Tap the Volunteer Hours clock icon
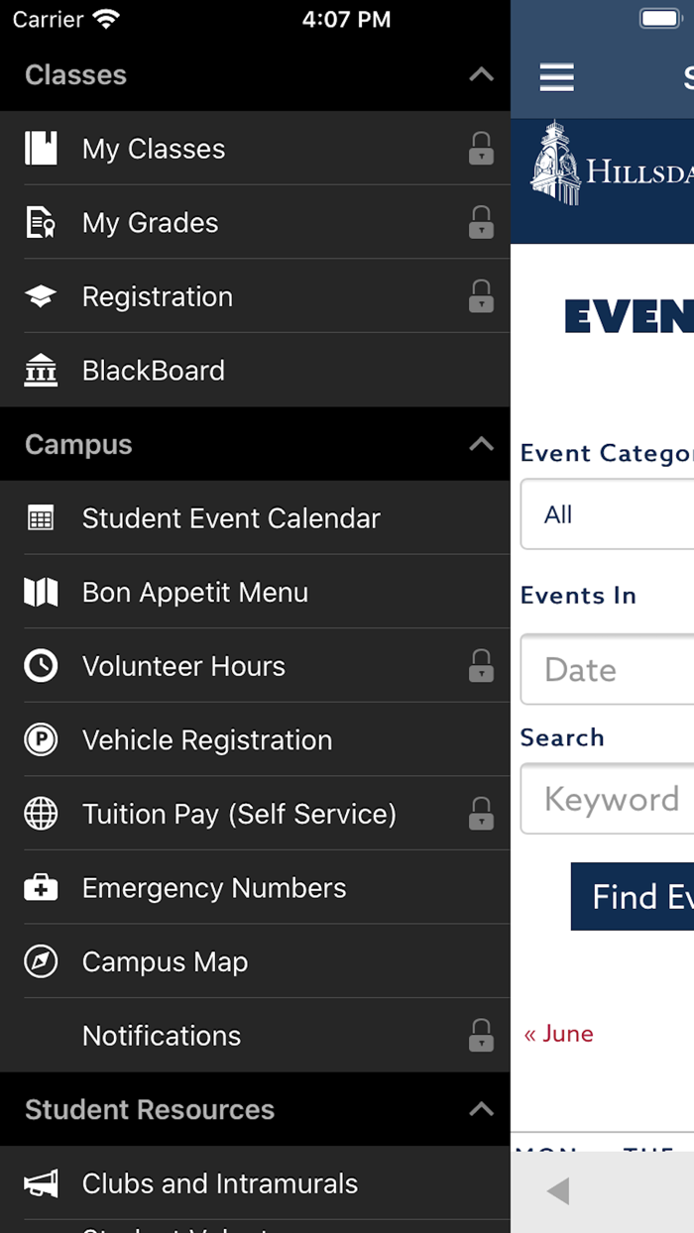Viewport: 694px width, 1233px height. [x=41, y=666]
